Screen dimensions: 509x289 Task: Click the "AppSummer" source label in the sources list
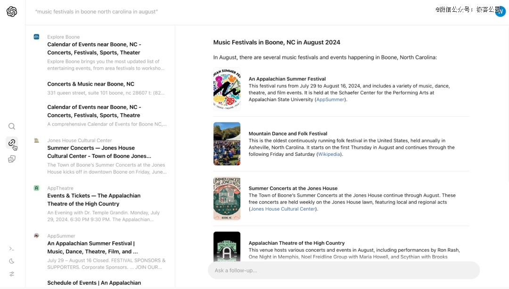tap(61, 236)
